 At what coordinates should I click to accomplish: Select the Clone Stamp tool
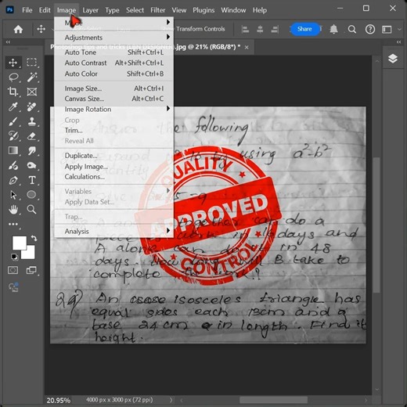click(x=31, y=121)
